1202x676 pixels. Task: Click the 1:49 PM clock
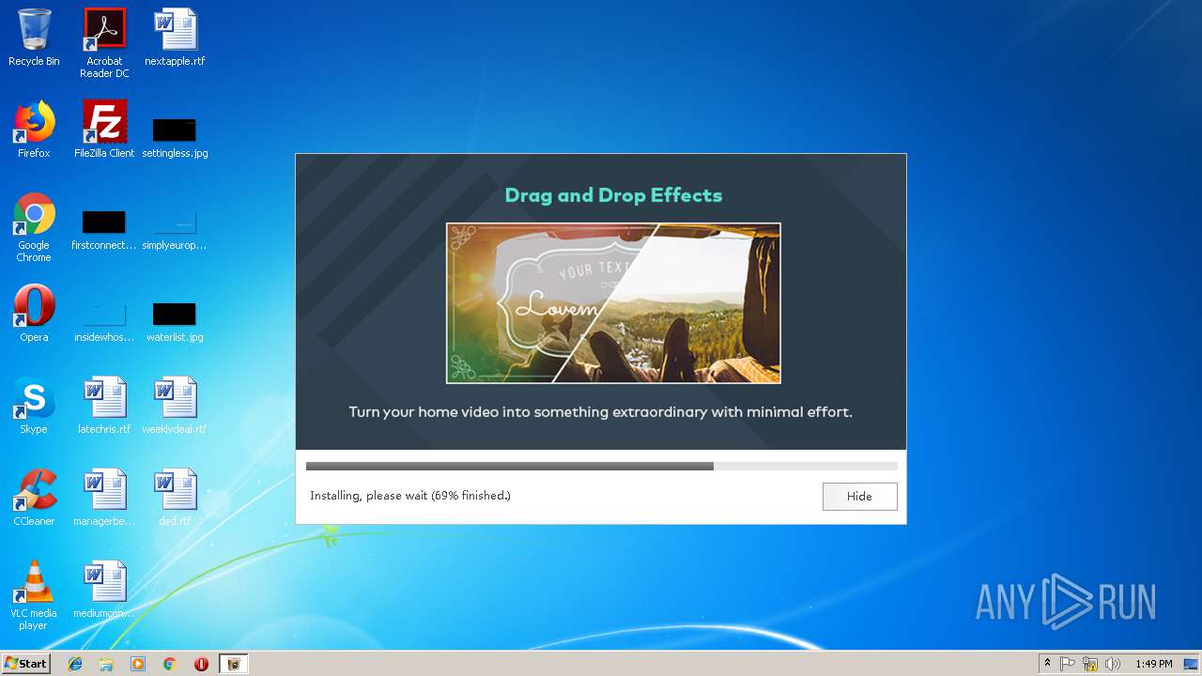1153,664
